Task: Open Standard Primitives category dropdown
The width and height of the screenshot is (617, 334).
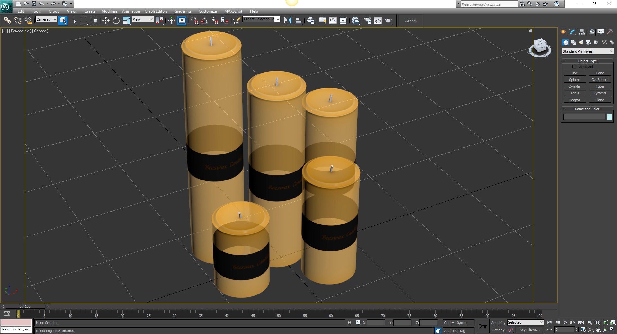Action: (x=588, y=51)
